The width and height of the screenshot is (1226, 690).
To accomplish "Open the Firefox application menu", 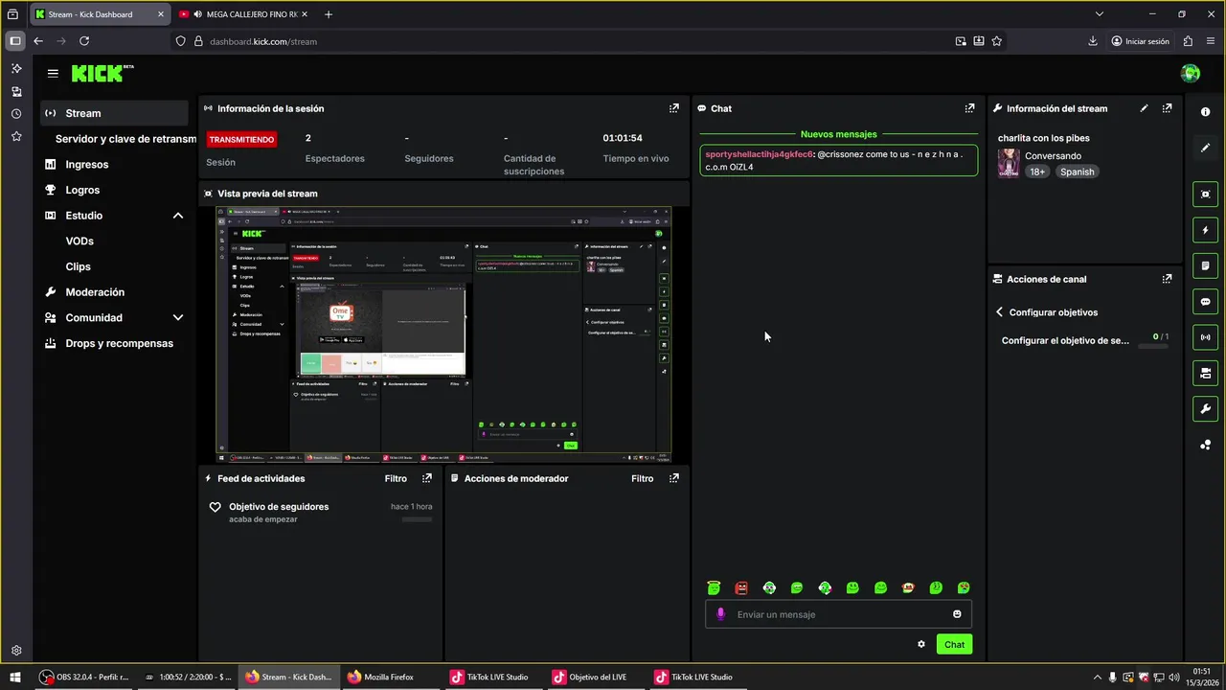I will tap(1211, 41).
